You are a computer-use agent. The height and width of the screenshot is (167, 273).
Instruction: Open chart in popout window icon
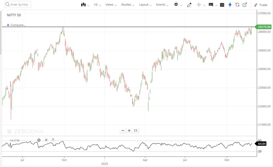pos(244,5)
